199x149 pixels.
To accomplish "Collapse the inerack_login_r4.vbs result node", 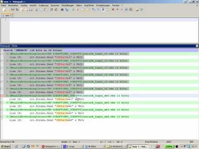I will tap(2, 74).
